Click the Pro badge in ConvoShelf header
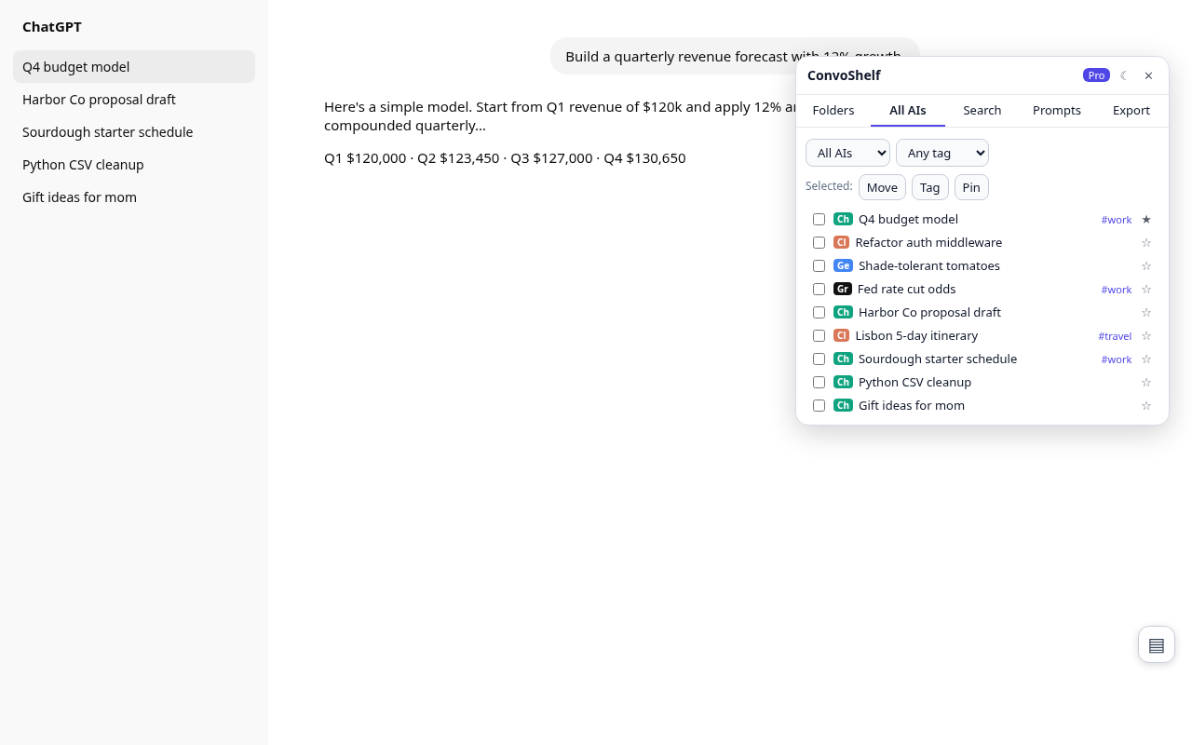The height and width of the screenshot is (745, 1192). (x=1096, y=75)
